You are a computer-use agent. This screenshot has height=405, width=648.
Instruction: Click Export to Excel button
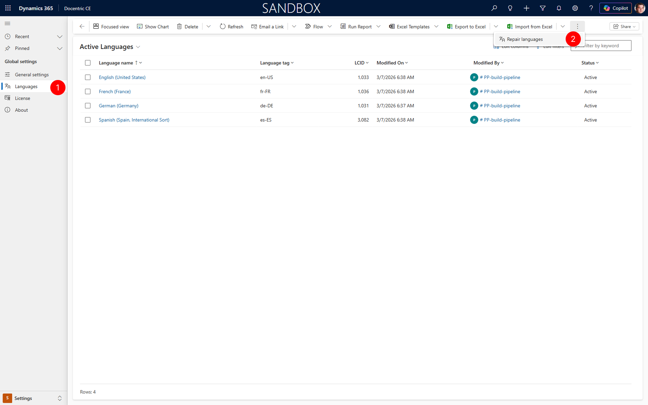(x=466, y=26)
